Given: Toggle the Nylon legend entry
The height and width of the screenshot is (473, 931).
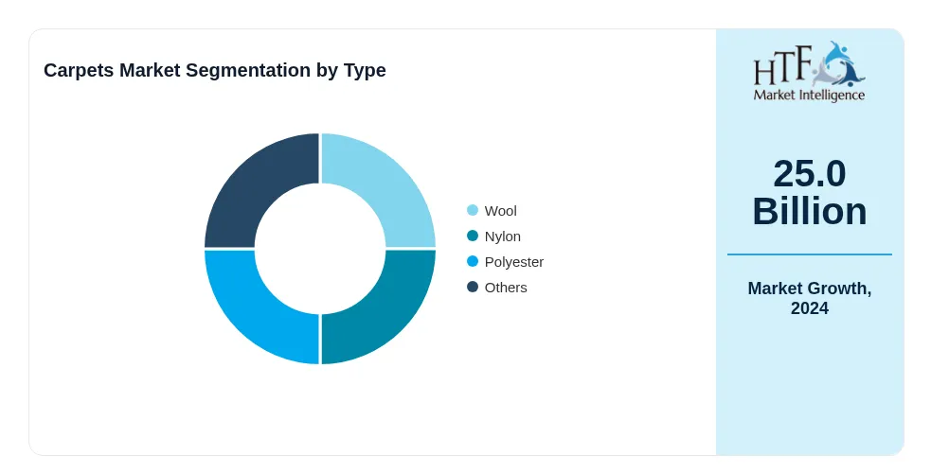Looking at the screenshot, I should [493, 236].
